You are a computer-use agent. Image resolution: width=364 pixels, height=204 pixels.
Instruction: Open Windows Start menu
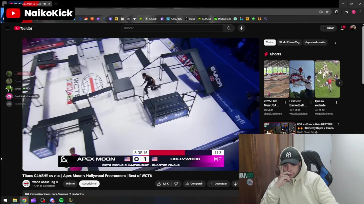[x=5, y=200]
